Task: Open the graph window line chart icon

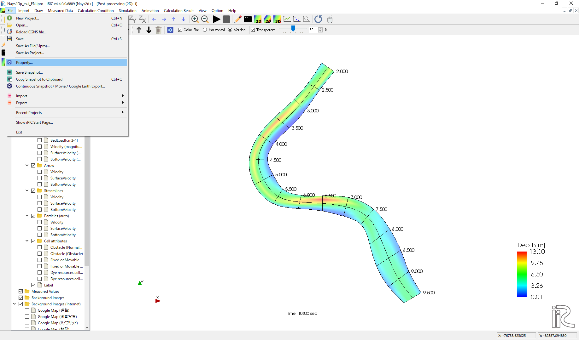Action: tap(287, 19)
